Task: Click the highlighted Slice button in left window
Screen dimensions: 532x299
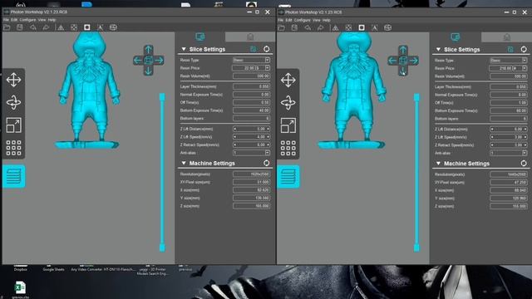Action: 13,176
